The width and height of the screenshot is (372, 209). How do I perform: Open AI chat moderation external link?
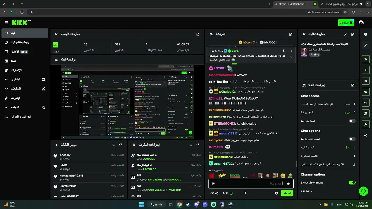coord(354,165)
